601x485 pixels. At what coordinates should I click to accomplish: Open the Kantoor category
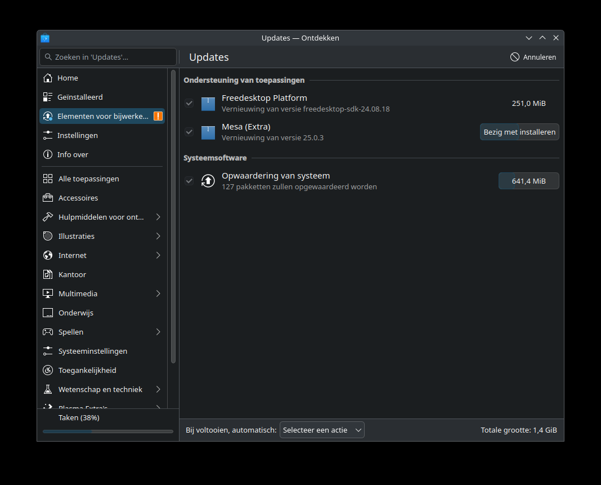(102, 275)
